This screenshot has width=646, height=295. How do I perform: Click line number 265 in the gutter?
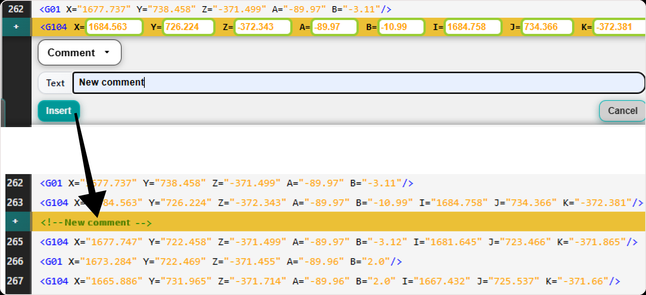pos(15,242)
